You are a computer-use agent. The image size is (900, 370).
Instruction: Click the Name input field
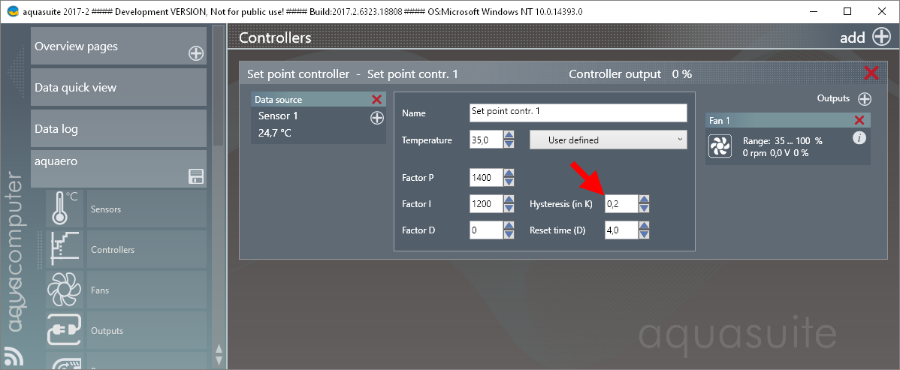[578, 113]
